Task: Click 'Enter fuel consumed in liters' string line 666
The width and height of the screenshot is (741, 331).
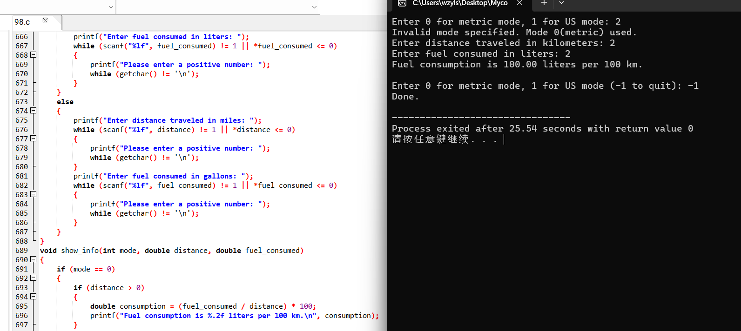Action: point(172,37)
